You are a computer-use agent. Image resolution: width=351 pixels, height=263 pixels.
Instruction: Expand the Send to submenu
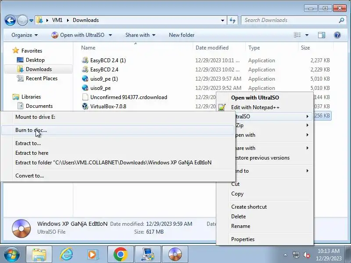pyautogui.click(x=273, y=171)
